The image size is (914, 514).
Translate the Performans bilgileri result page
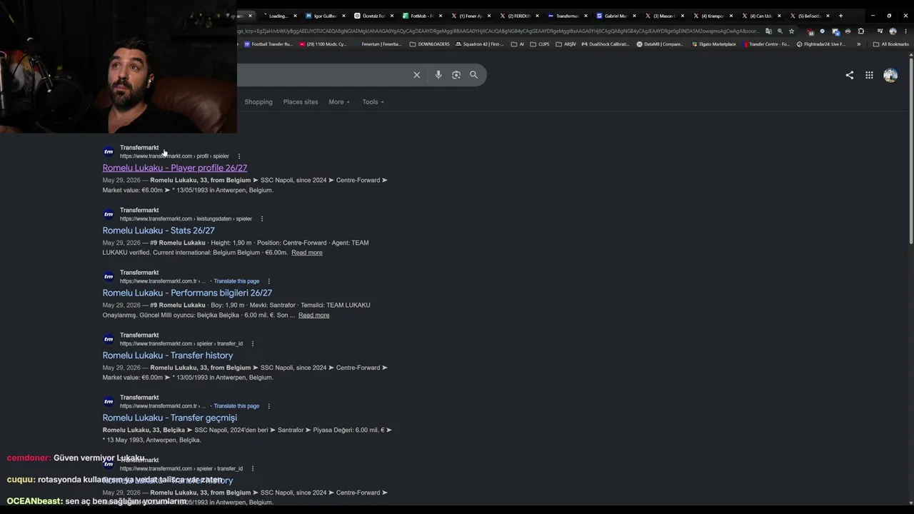click(x=236, y=281)
